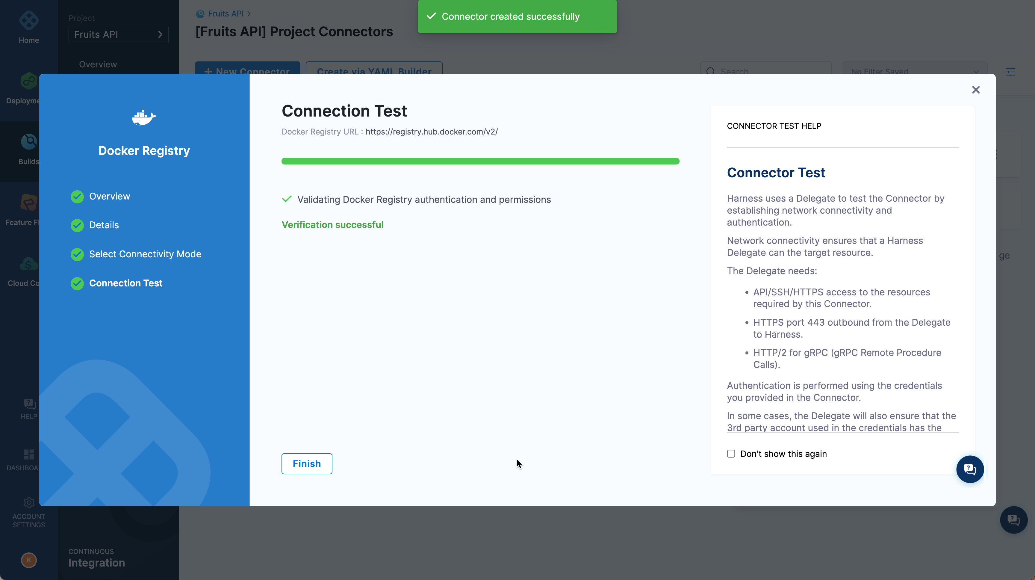1035x580 pixels.
Task: Check the Details step completion indicator
Action: click(78, 225)
